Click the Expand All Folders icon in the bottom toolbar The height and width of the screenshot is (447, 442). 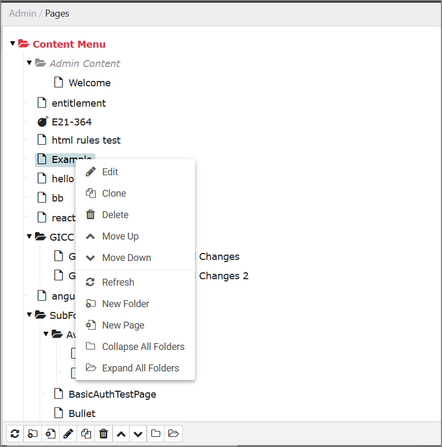click(x=173, y=434)
